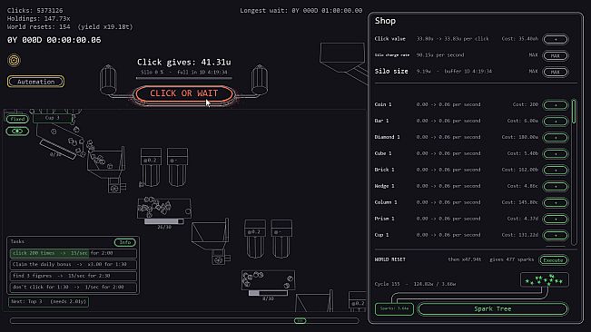
Task: Click the horizontal scrollbar handle at bottom
Action: tap(300, 321)
